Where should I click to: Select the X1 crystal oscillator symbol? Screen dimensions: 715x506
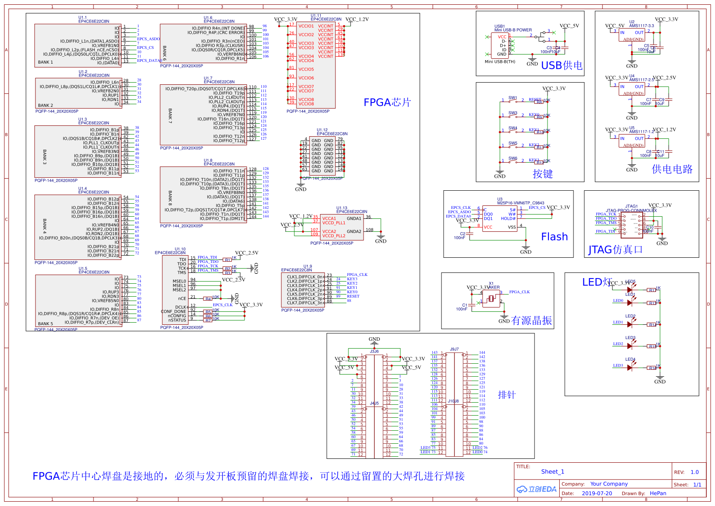pyautogui.click(x=491, y=299)
